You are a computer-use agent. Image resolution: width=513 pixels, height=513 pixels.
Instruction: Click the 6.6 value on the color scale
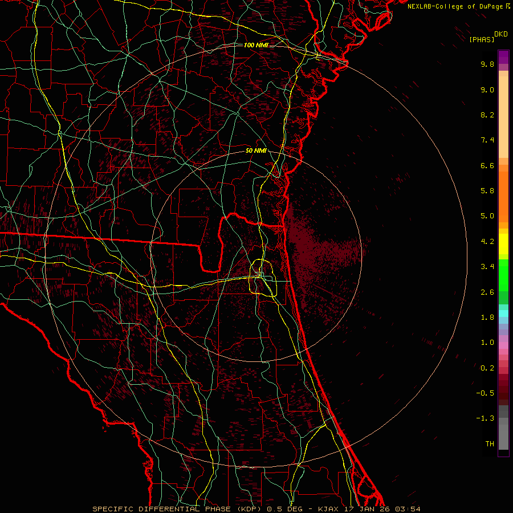pos(487,165)
